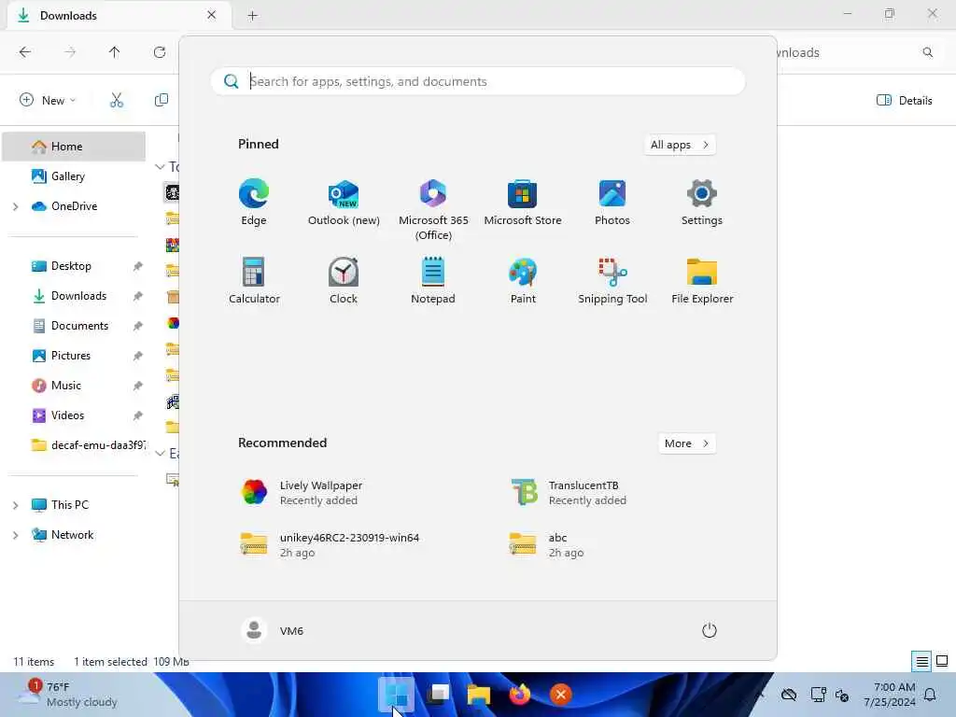The image size is (956, 717).
Task: Open File Explorer from taskbar
Action: (x=479, y=695)
